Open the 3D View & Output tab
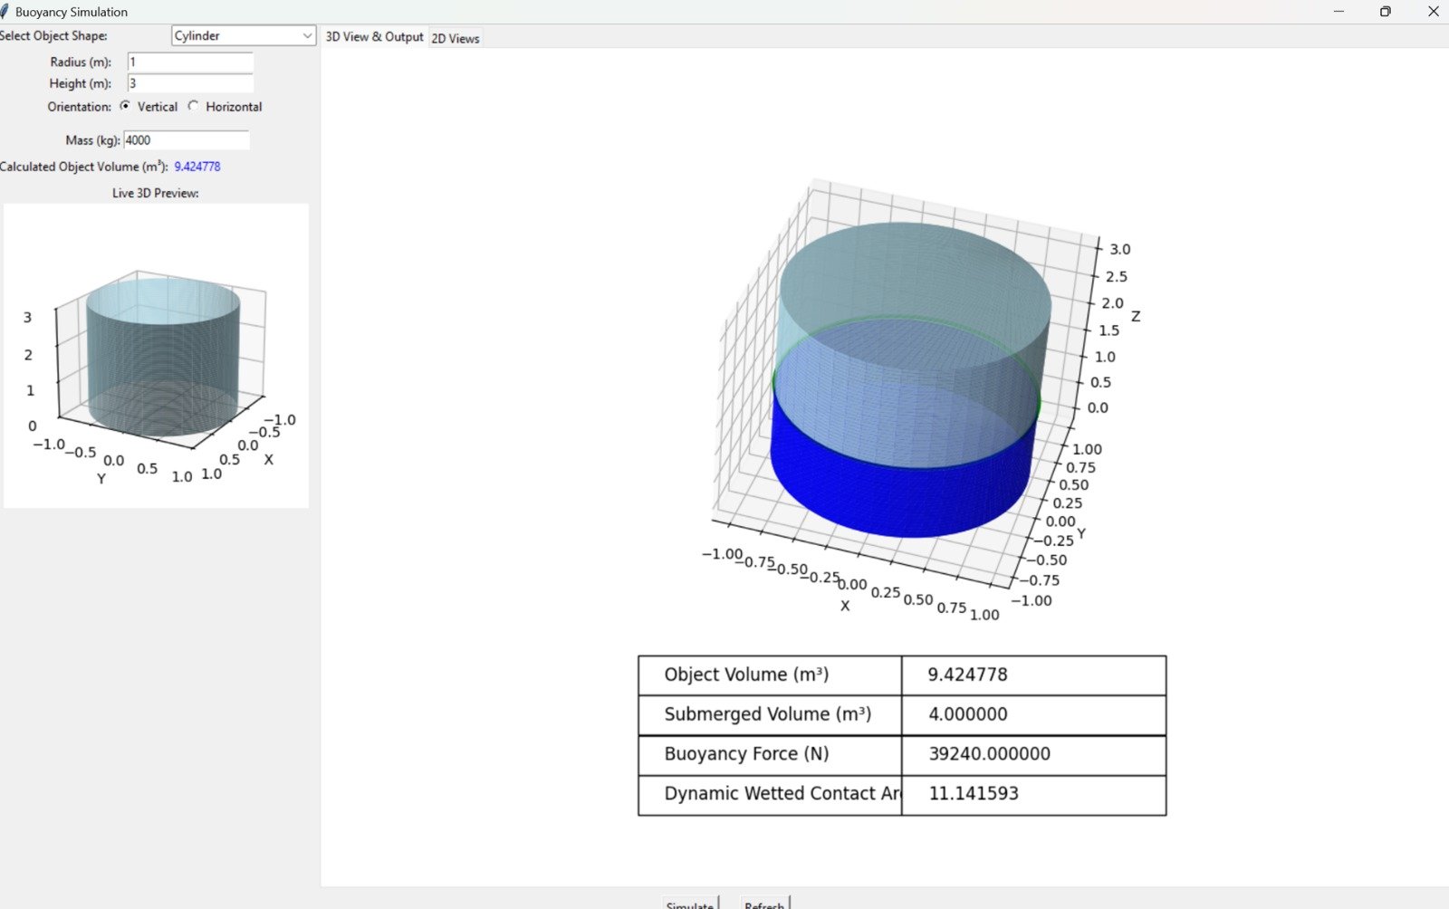The height and width of the screenshot is (909, 1449). tap(374, 37)
